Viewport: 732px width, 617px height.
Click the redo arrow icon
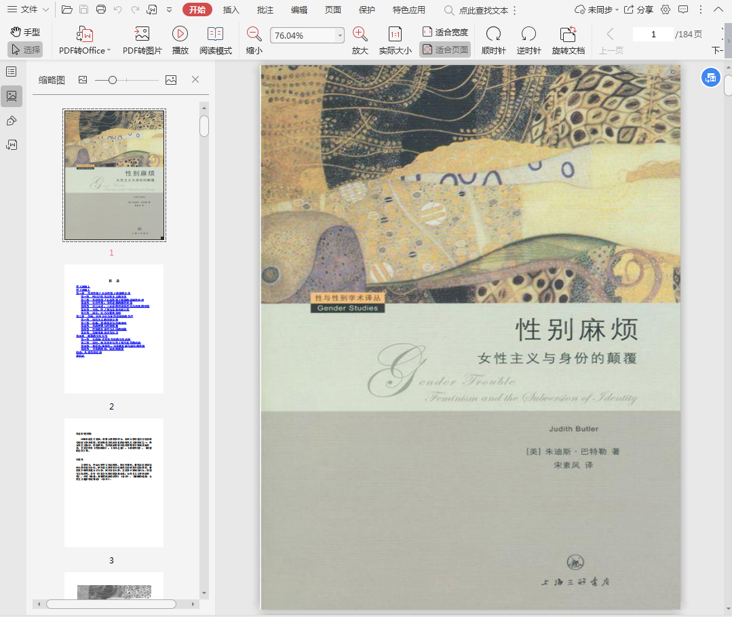(135, 9)
